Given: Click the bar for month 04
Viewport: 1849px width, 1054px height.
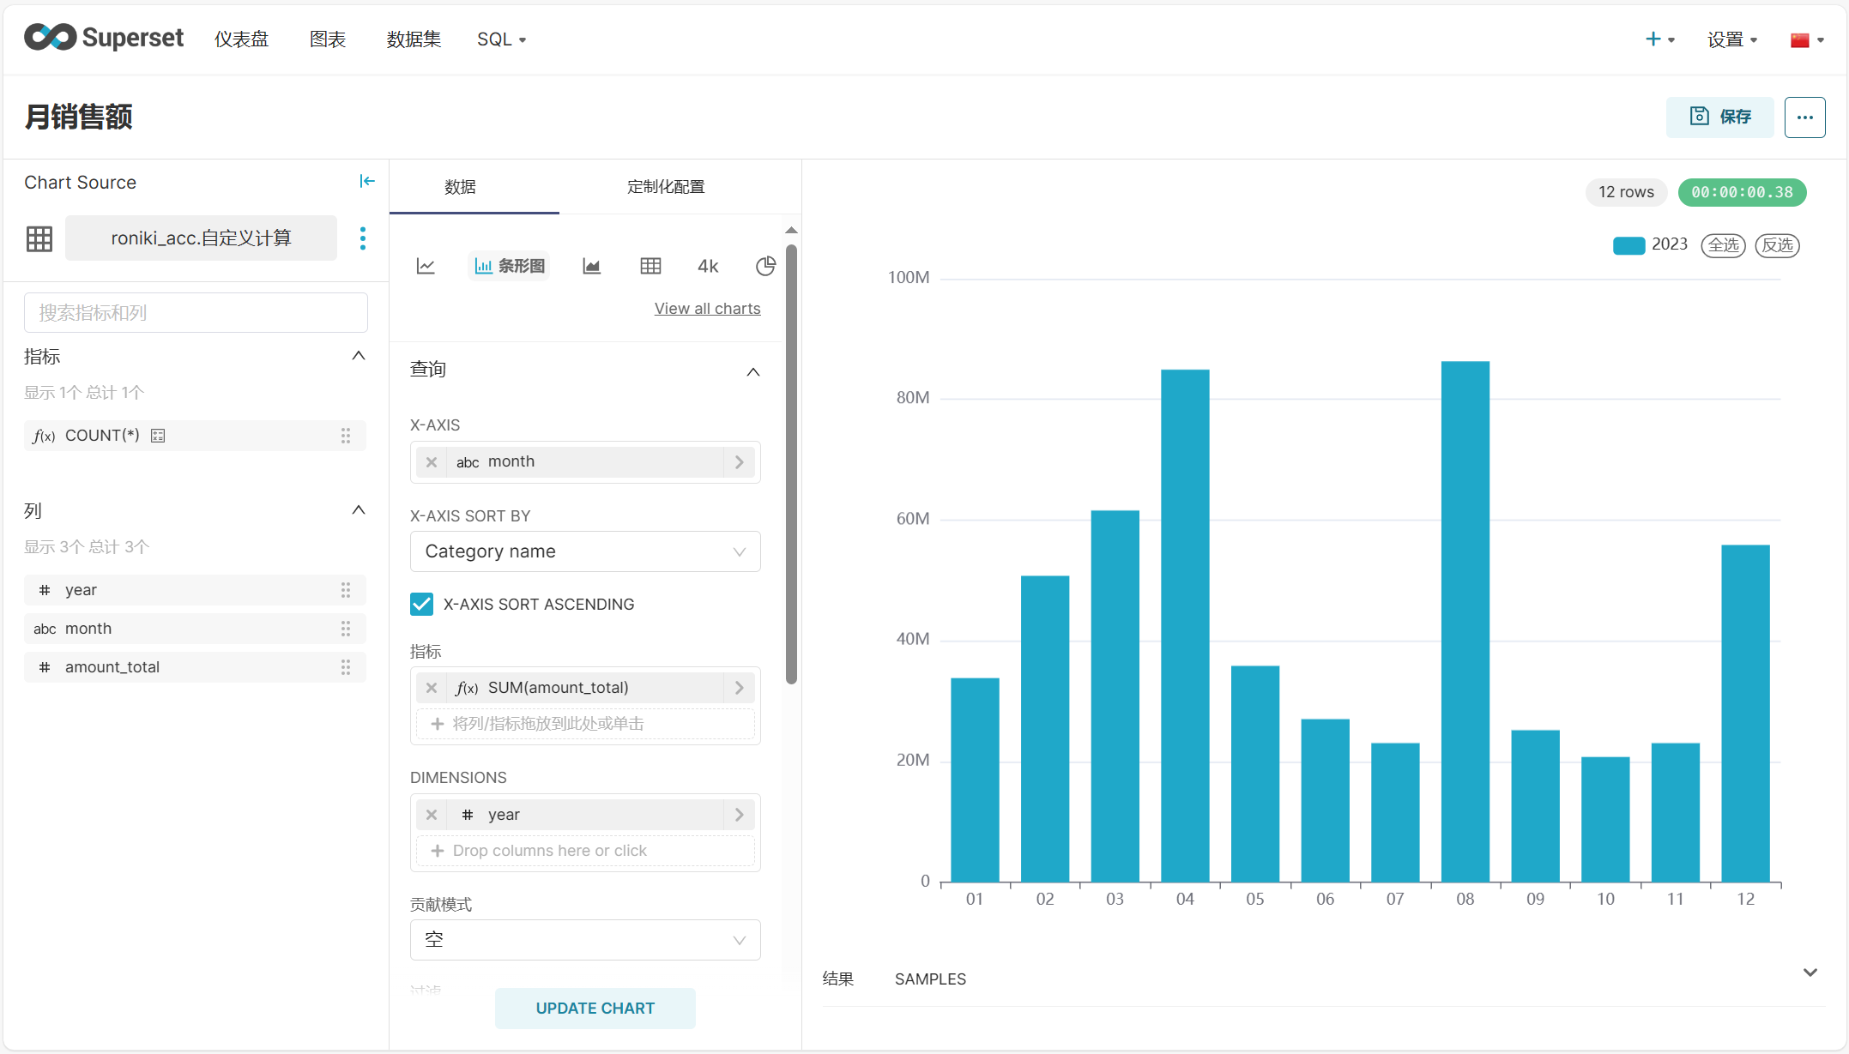Looking at the screenshot, I should (1185, 626).
